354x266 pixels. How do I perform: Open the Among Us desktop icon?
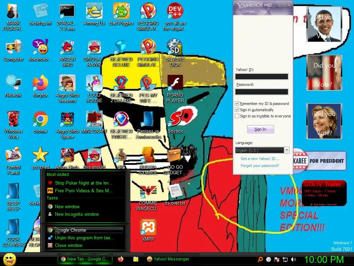94,14
